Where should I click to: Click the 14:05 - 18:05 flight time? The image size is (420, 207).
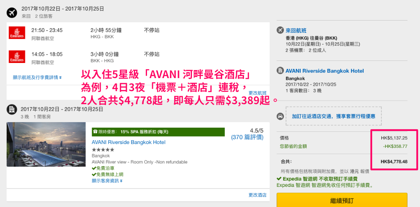click(x=47, y=54)
